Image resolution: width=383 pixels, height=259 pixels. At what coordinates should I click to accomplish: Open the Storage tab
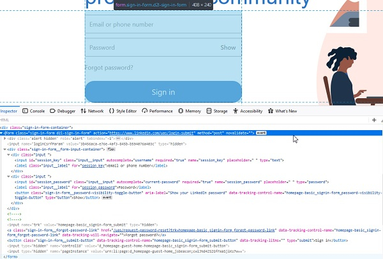217,111
